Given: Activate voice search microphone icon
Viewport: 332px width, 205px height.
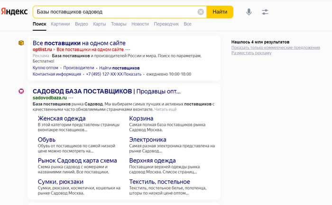Looking at the screenshot, I should click(x=249, y=12).
